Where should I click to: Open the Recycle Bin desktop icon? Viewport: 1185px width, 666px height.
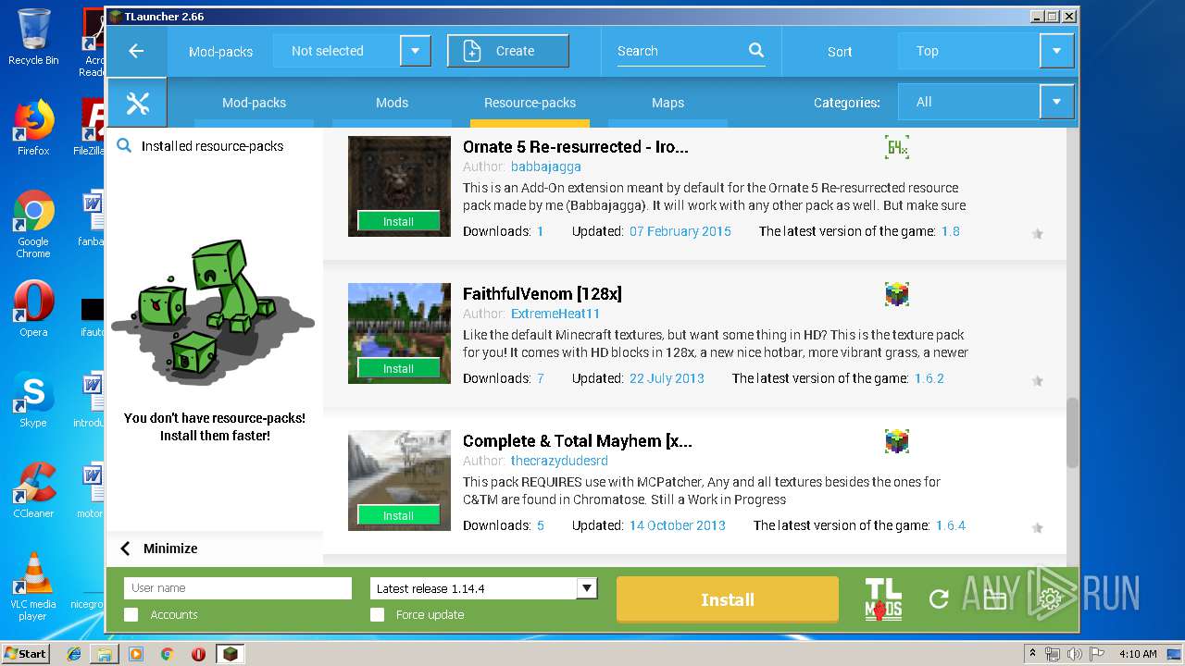pyautogui.click(x=33, y=37)
